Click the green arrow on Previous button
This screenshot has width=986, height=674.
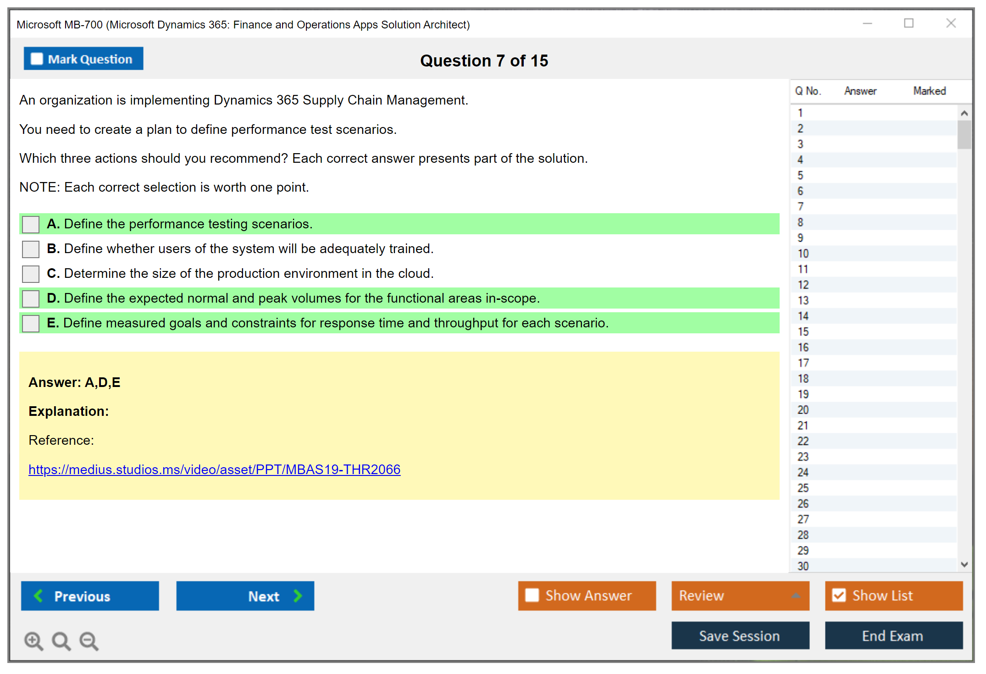tap(39, 596)
